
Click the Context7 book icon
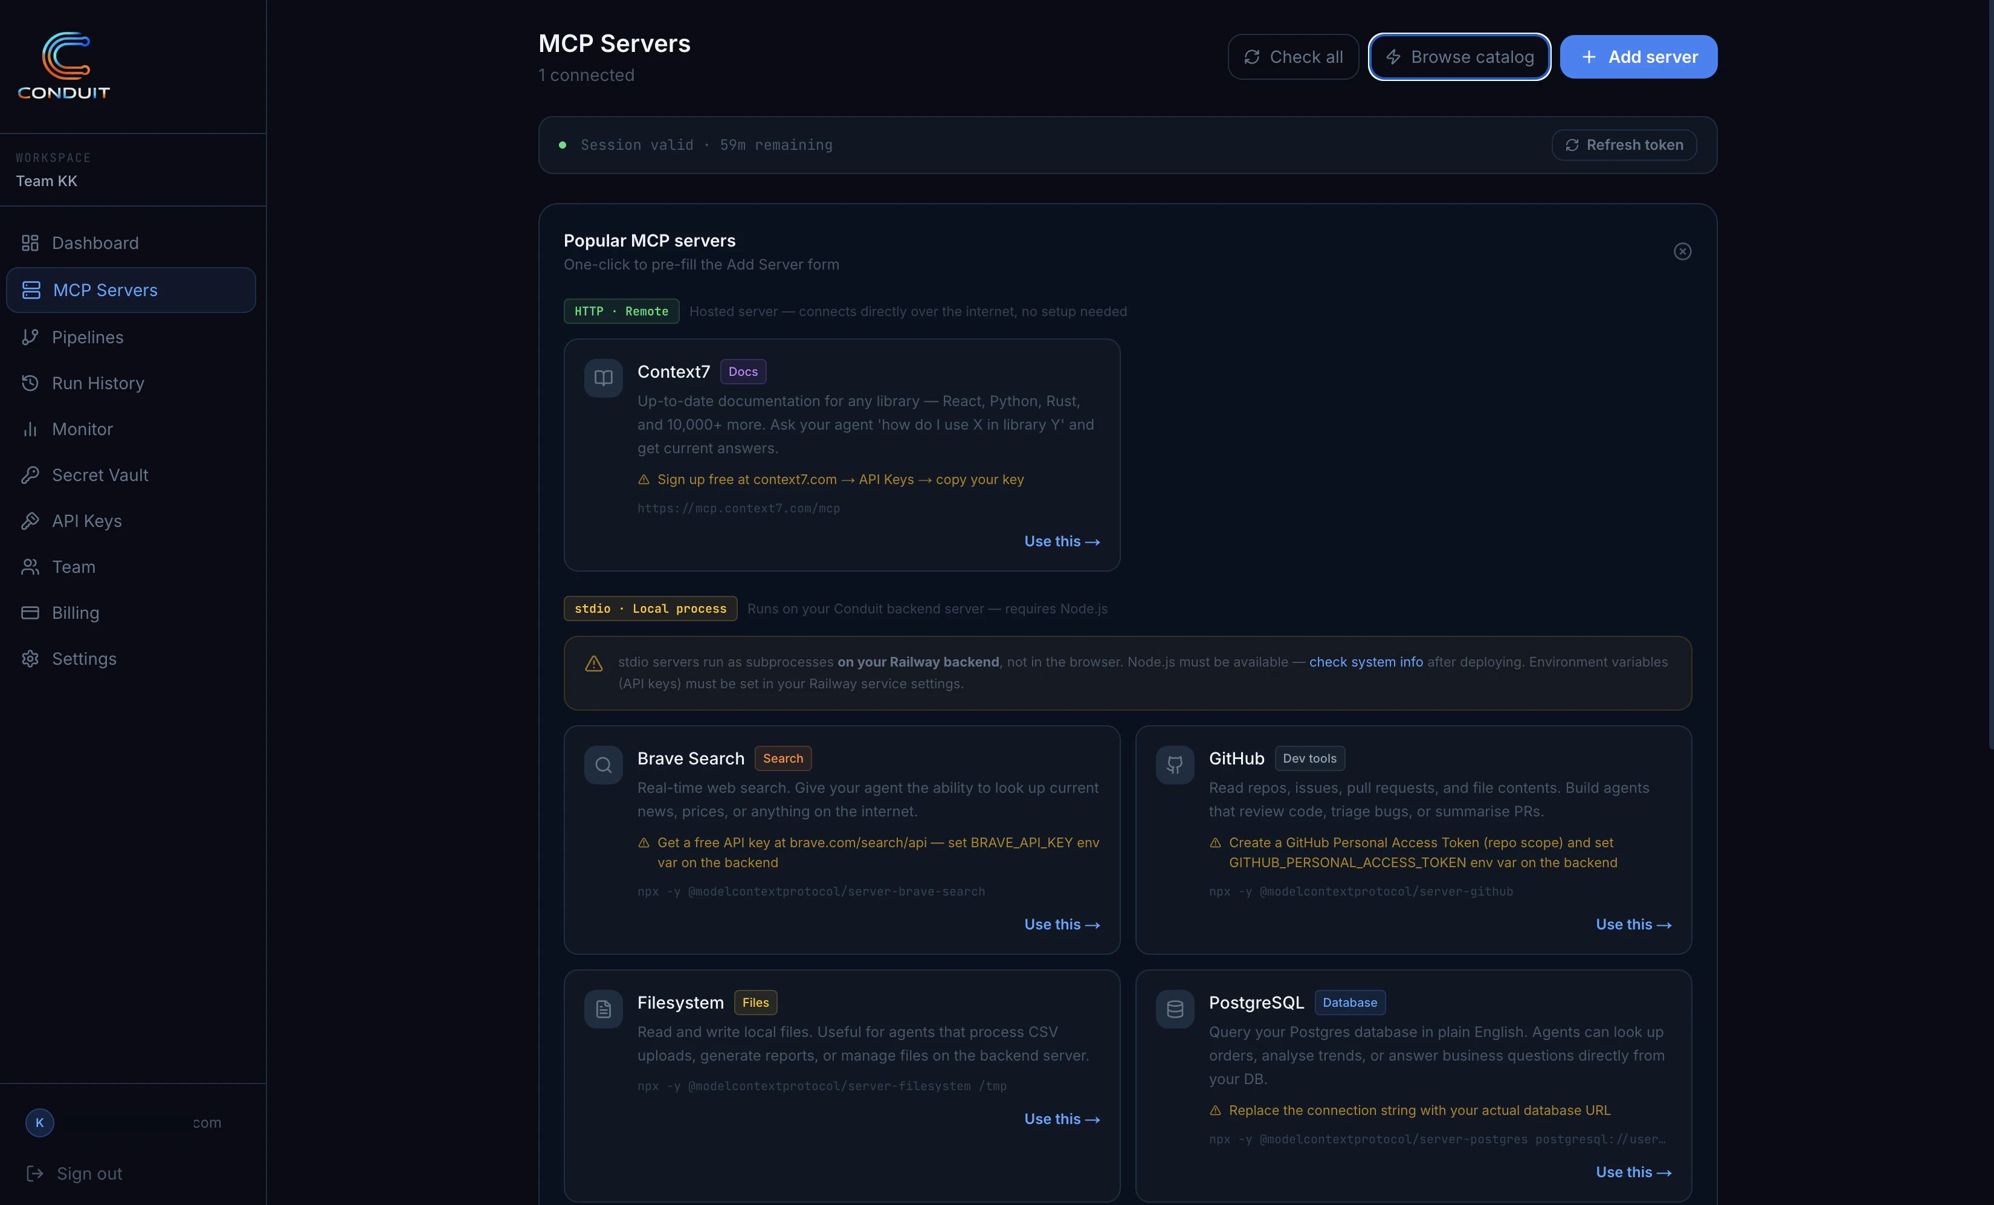click(603, 378)
